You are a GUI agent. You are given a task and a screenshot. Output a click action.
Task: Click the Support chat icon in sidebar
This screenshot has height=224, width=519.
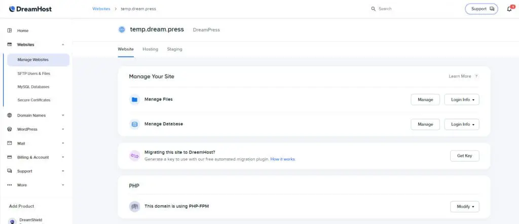pos(10,171)
